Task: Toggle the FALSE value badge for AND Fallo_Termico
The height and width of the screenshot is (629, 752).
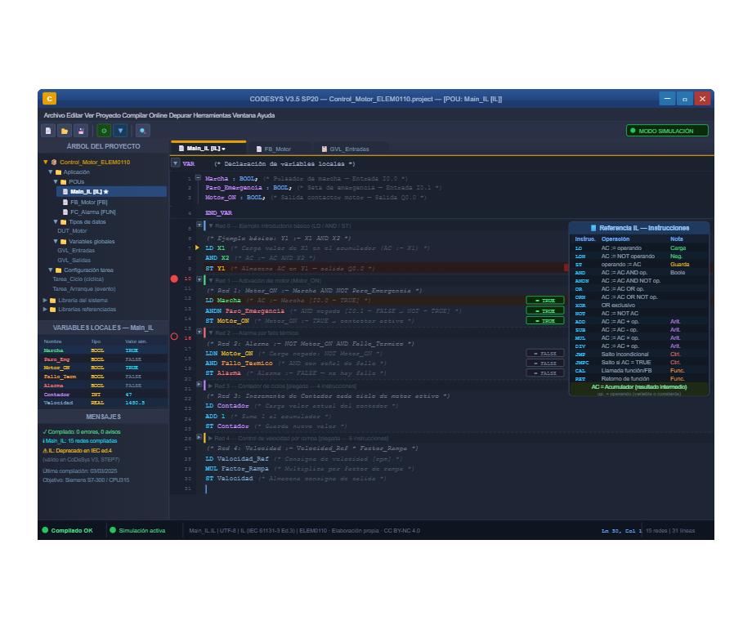Action: [x=545, y=363]
